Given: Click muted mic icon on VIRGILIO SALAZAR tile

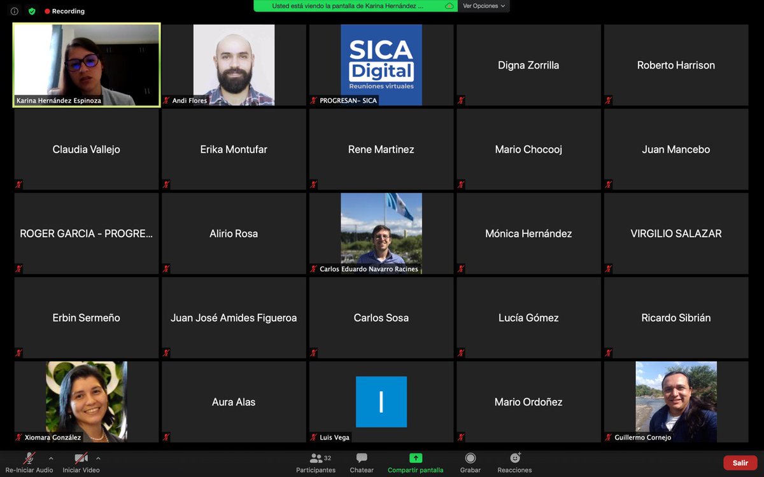Looking at the screenshot, I should coord(609,269).
